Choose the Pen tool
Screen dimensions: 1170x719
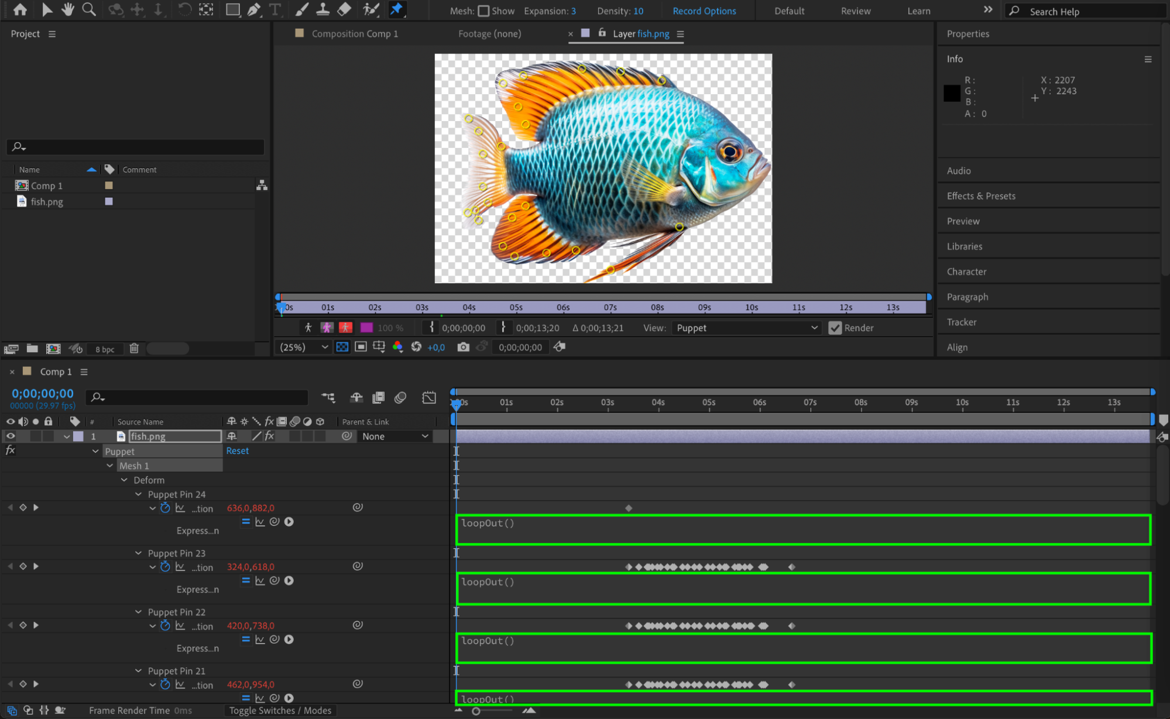click(254, 9)
